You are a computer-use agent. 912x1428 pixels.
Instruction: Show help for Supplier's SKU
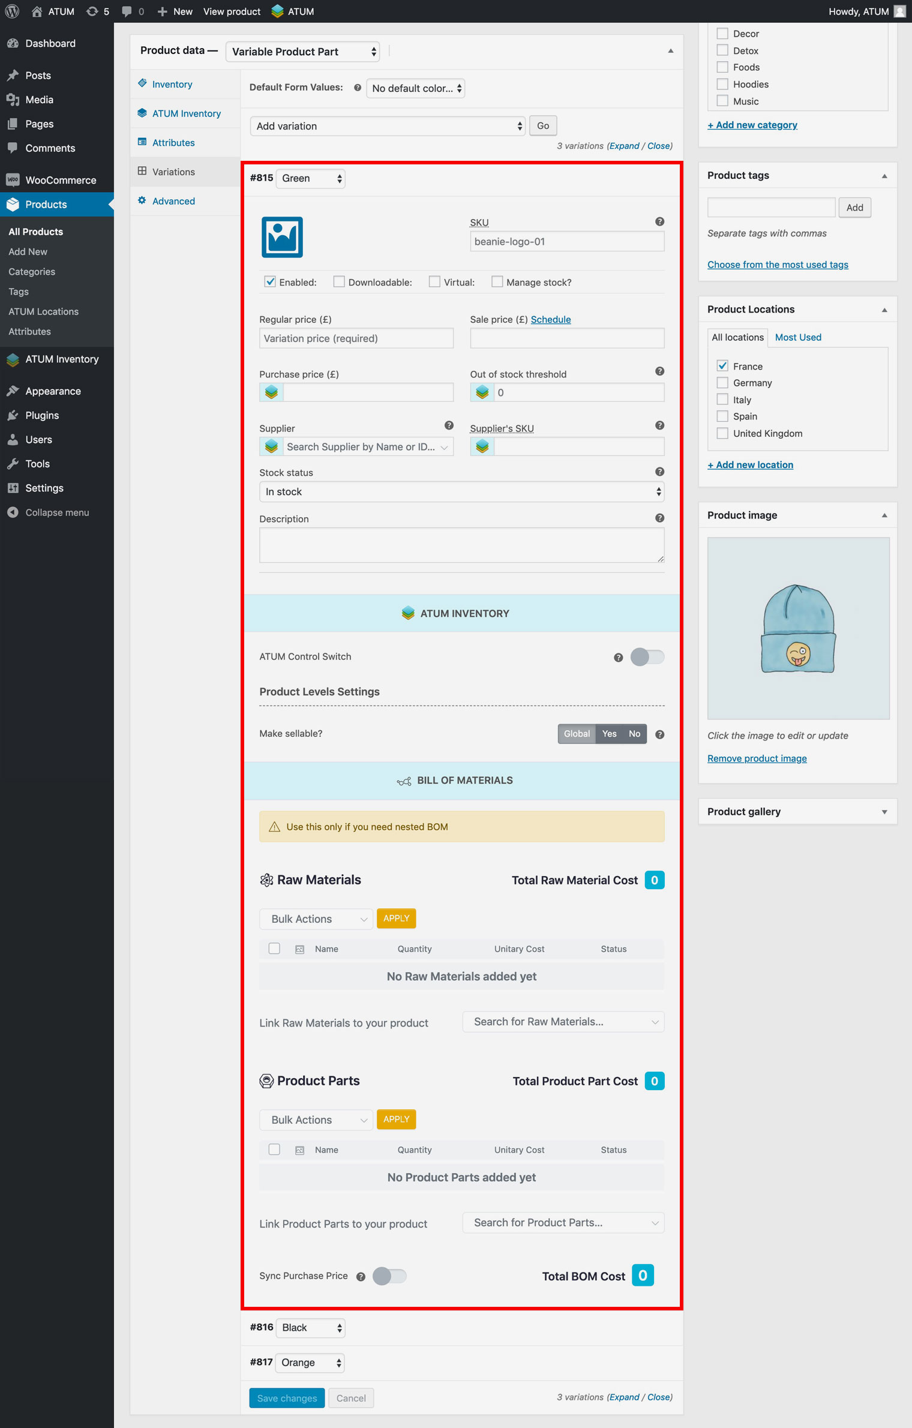659,425
